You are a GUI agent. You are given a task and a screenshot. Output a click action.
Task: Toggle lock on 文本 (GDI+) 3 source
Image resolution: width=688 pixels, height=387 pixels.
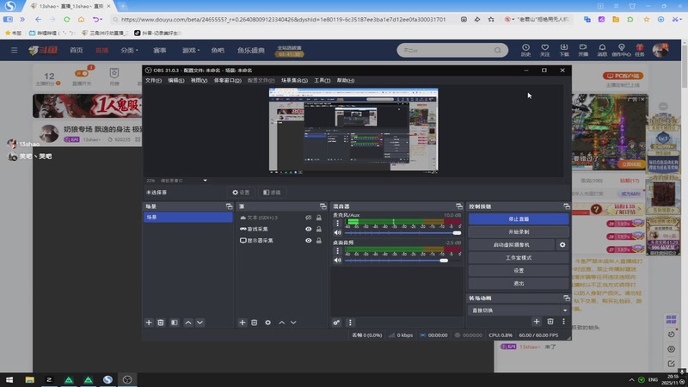(319, 218)
